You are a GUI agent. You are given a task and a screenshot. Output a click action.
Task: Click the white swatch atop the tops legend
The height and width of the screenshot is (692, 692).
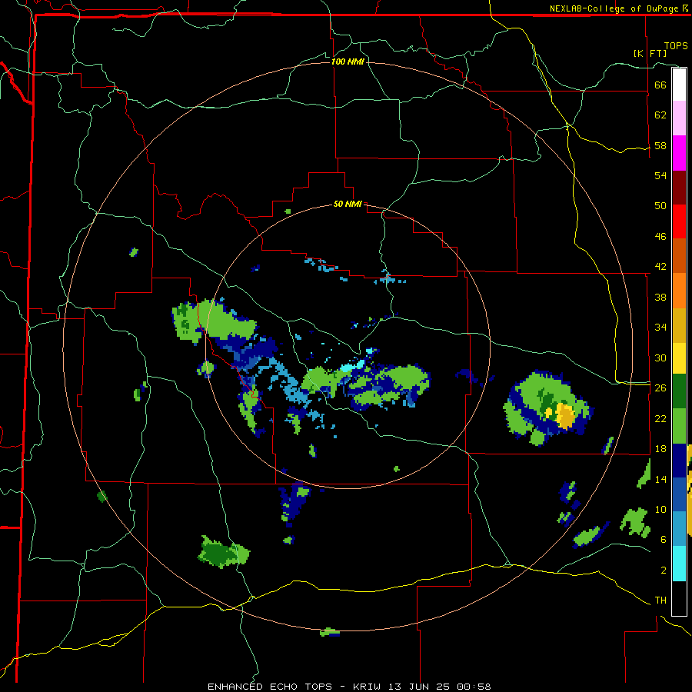(x=679, y=85)
